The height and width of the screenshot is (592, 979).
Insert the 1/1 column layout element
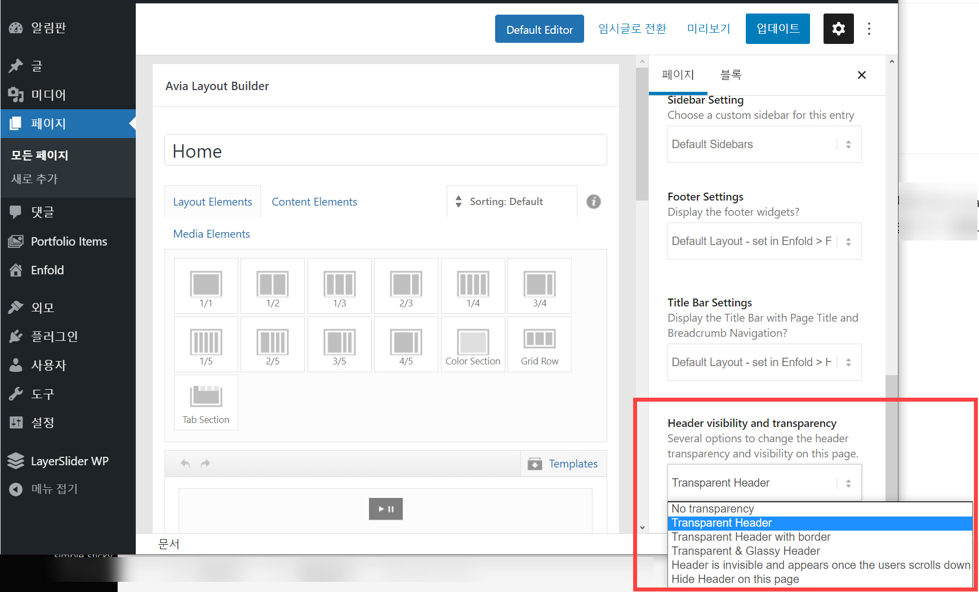point(206,286)
